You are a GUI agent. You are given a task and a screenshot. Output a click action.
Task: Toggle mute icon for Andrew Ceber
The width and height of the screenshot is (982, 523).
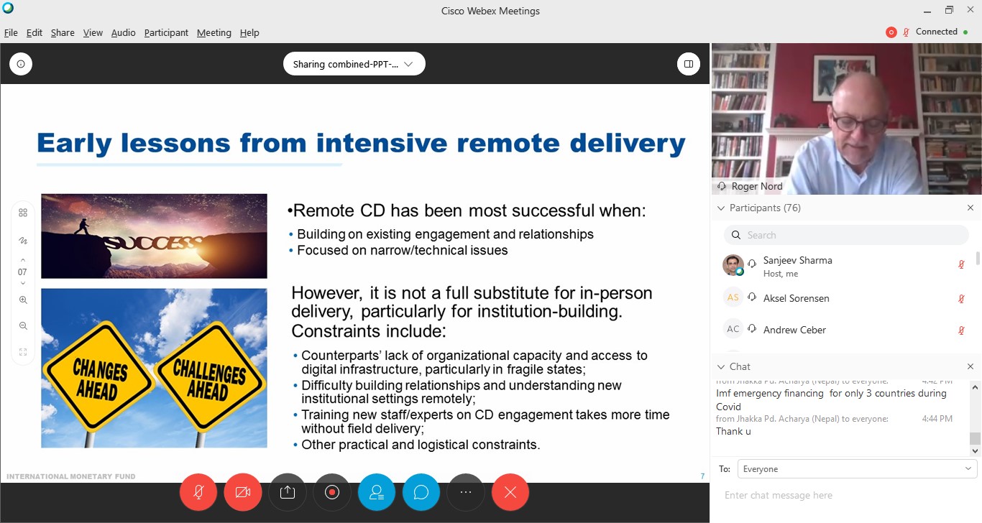(961, 330)
